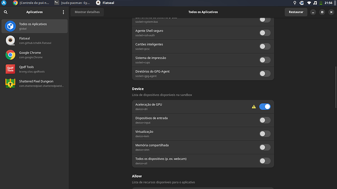Click the device=input subtitle text
Screen dimensions: 337x189
point(143,123)
